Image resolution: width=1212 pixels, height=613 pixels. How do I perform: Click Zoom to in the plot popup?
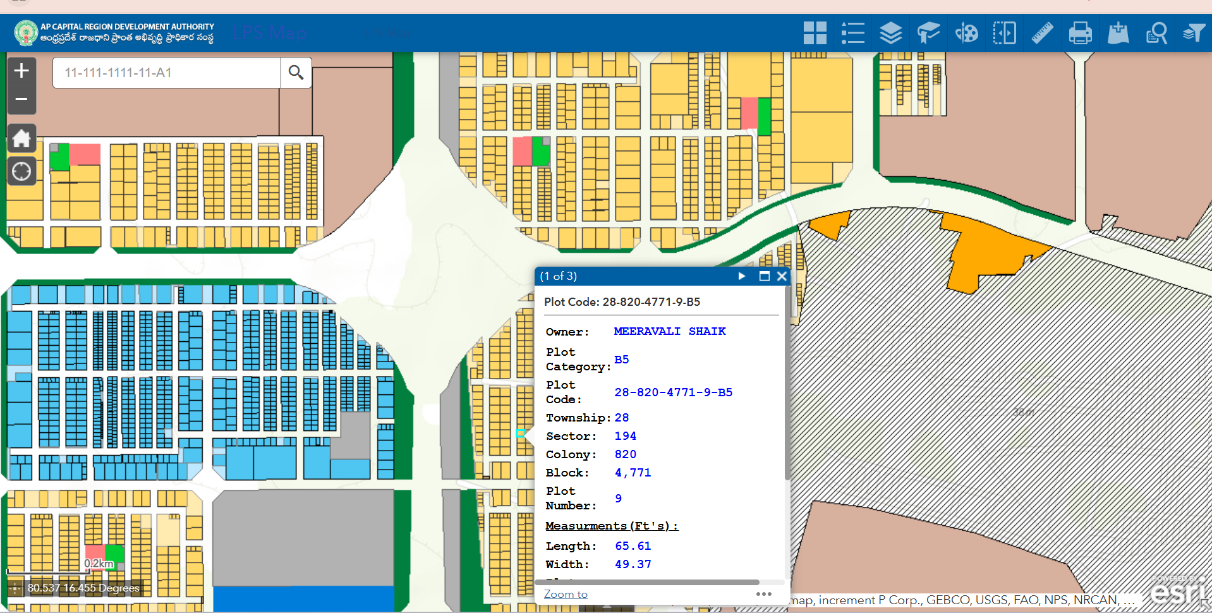tap(566, 593)
